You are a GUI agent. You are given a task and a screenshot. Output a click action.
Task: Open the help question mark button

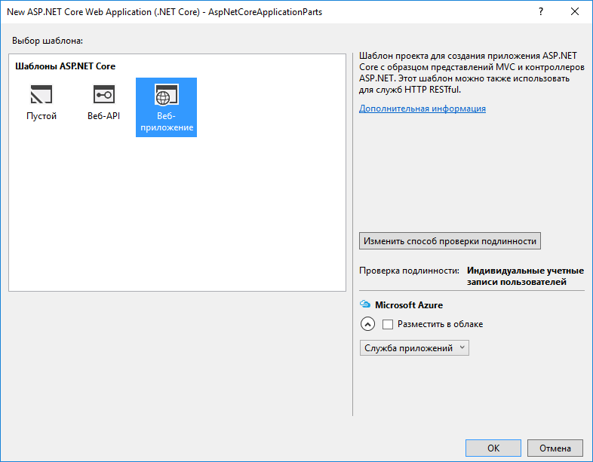point(541,12)
